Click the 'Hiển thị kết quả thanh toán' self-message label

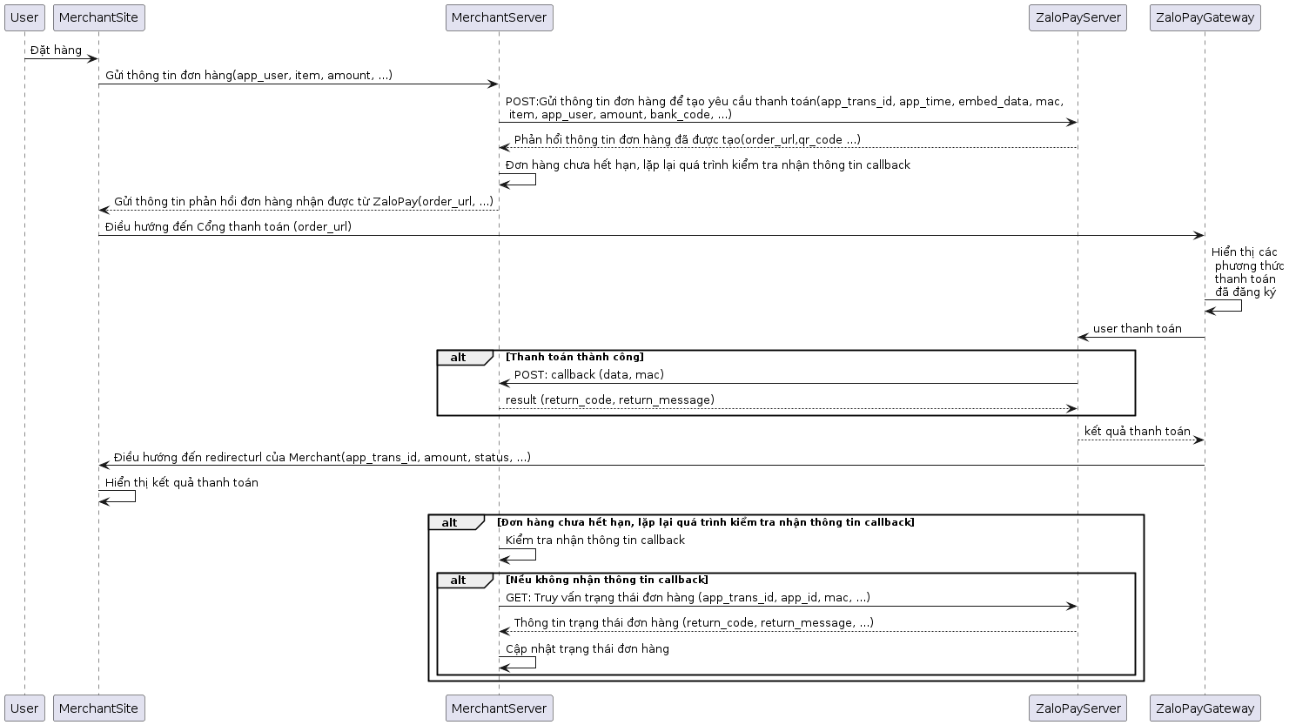point(181,482)
